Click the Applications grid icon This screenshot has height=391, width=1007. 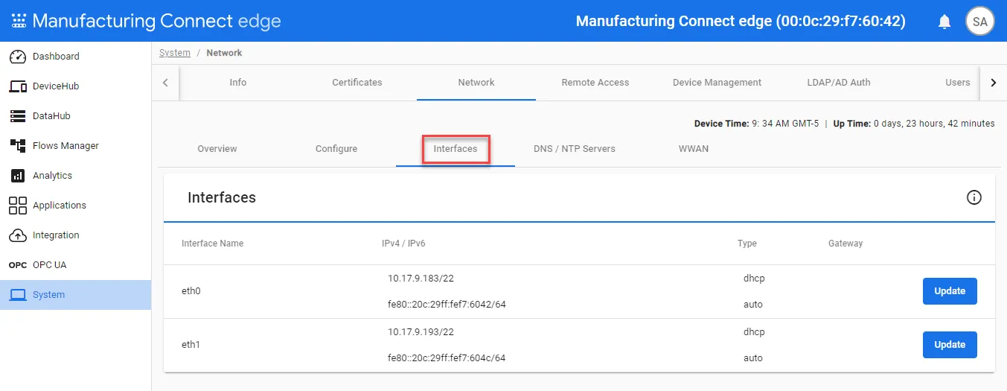[18, 206]
